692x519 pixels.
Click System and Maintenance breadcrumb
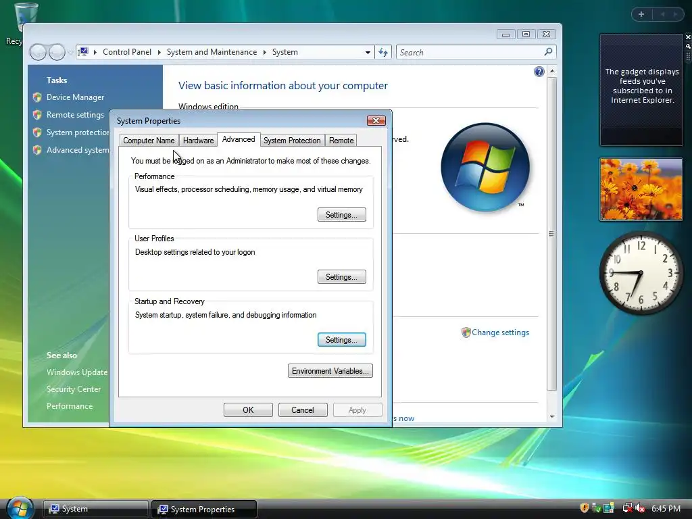point(212,52)
